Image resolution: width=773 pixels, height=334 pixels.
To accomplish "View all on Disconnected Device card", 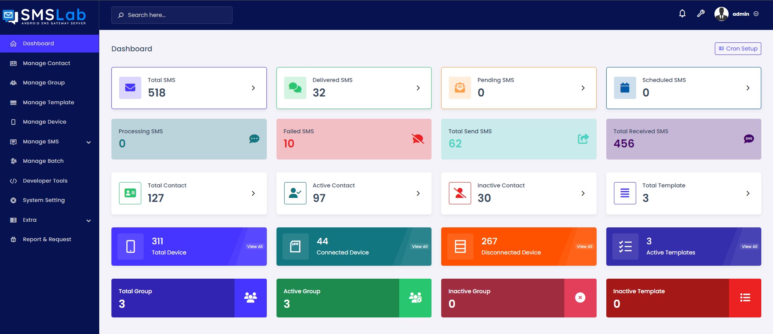I will point(584,247).
